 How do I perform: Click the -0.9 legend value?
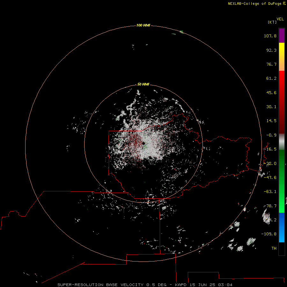click(271, 135)
